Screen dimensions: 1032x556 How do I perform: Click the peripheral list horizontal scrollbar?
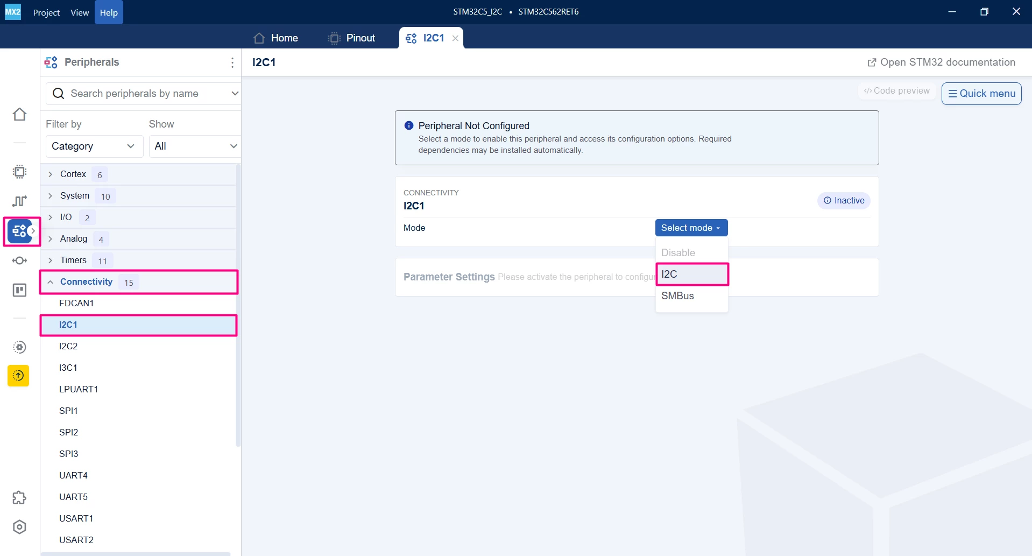(x=136, y=554)
